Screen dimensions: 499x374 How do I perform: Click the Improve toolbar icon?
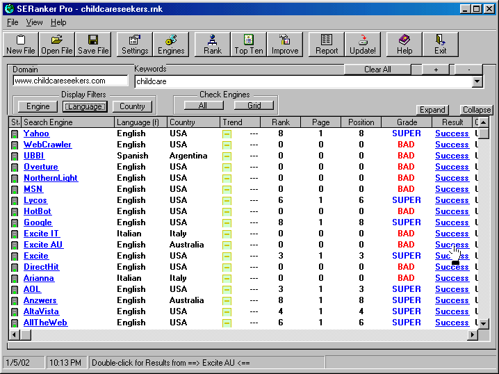pyautogui.click(x=285, y=44)
